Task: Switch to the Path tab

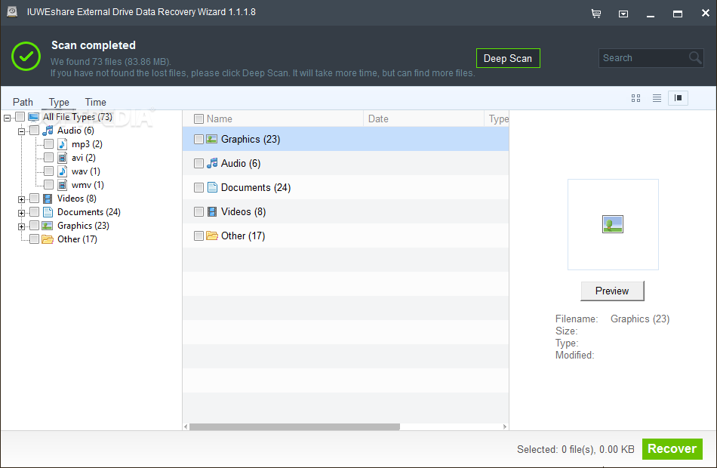Action: [x=23, y=102]
